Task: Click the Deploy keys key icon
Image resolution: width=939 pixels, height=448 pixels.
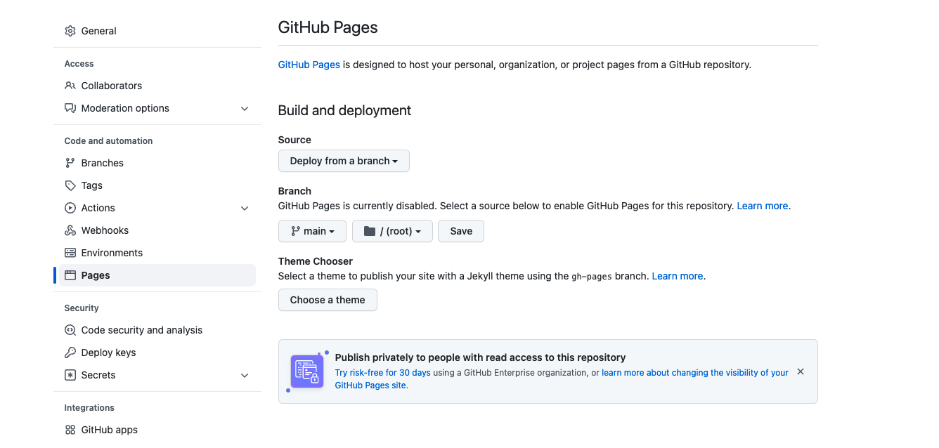Action: point(70,353)
